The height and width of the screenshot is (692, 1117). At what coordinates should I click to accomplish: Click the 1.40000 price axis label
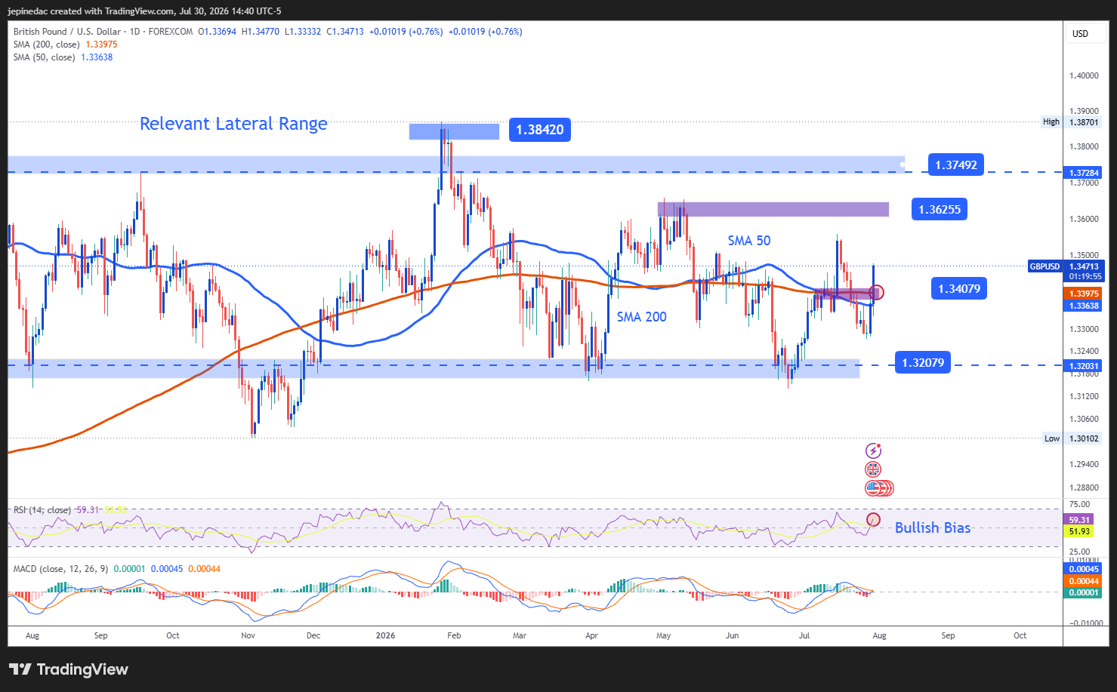pos(1084,75)
